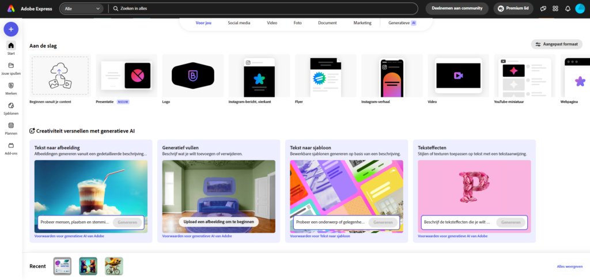This screenshot has width=590, height=280.
Task: Switch to the Voor jou tab
Action: 203,23
